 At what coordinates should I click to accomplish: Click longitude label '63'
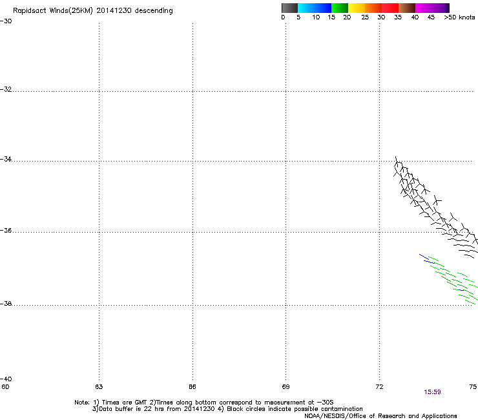tap(99, 387)
